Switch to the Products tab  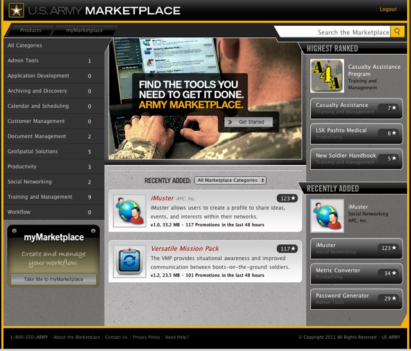click(x=30, y=30)
